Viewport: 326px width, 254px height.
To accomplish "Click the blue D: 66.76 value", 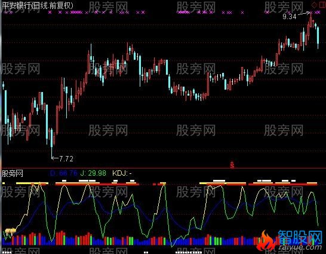I will (x=63, y=173).
